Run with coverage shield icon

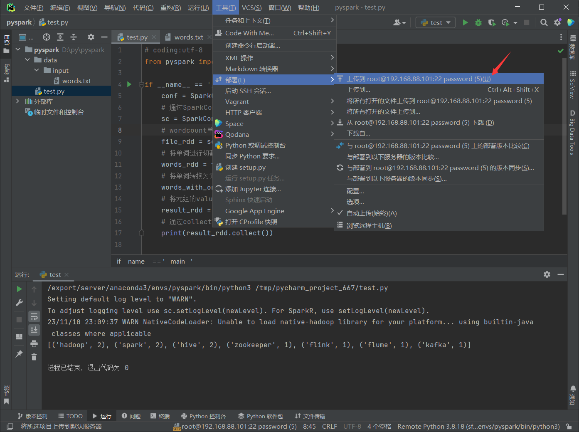coord(492,22)
